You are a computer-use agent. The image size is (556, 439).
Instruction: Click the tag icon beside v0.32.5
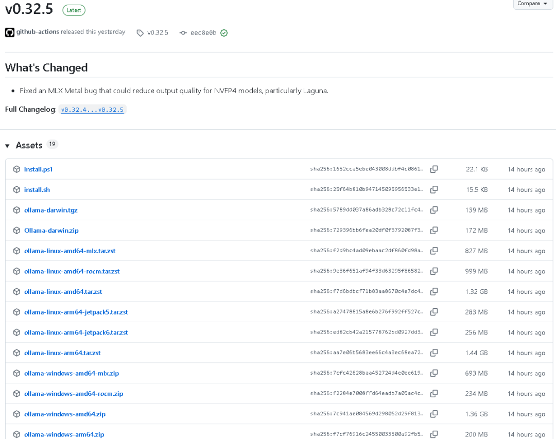click(x=140, y=33)
